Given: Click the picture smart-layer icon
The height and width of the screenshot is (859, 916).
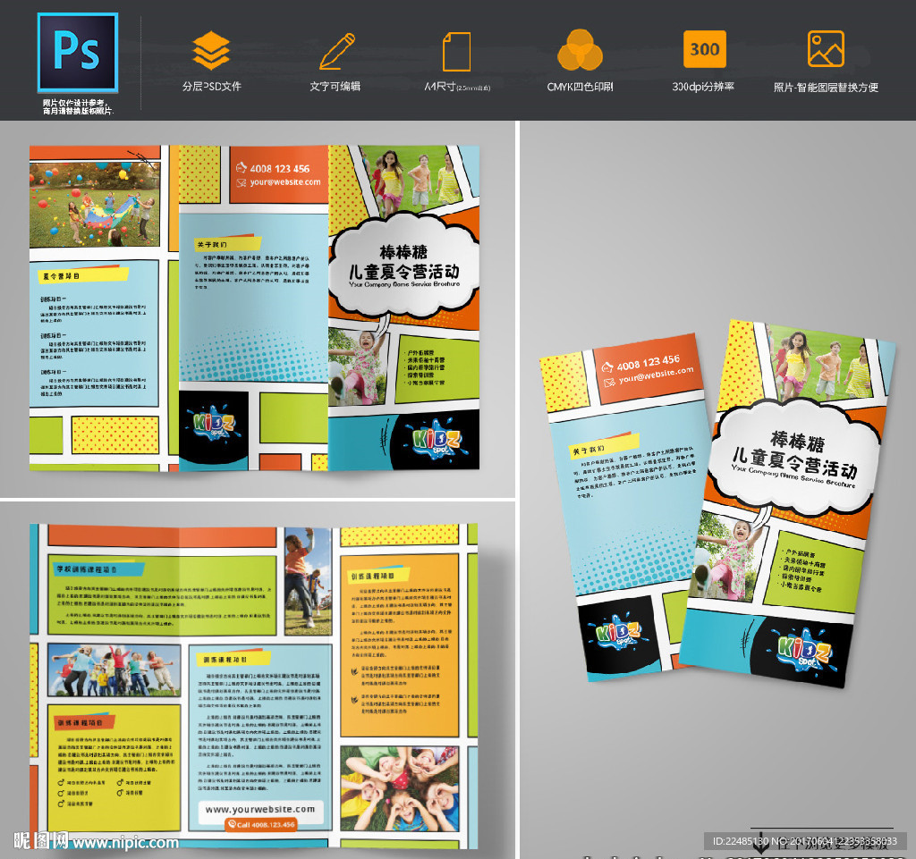Looking at the screenshot, I should pyautogui.click(x=826, y=49).
